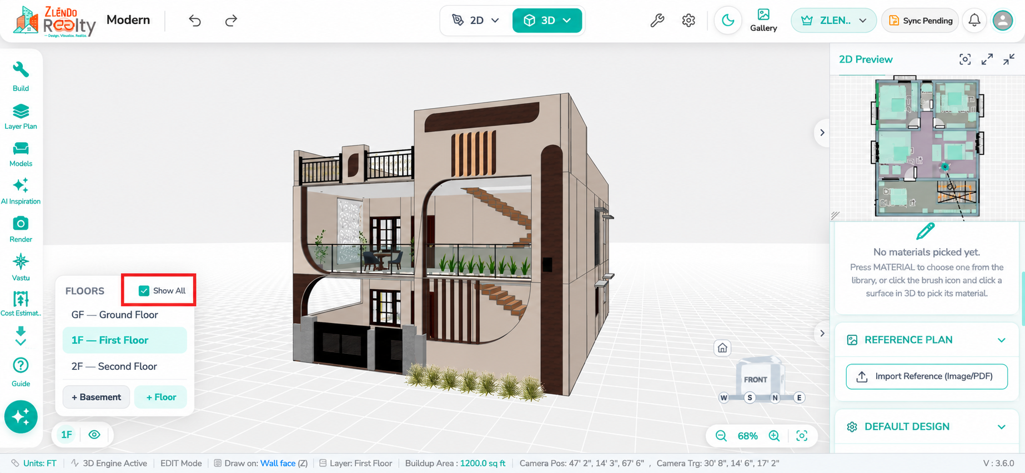
Task: Click the redo arrow
Action: pos(231,21)
